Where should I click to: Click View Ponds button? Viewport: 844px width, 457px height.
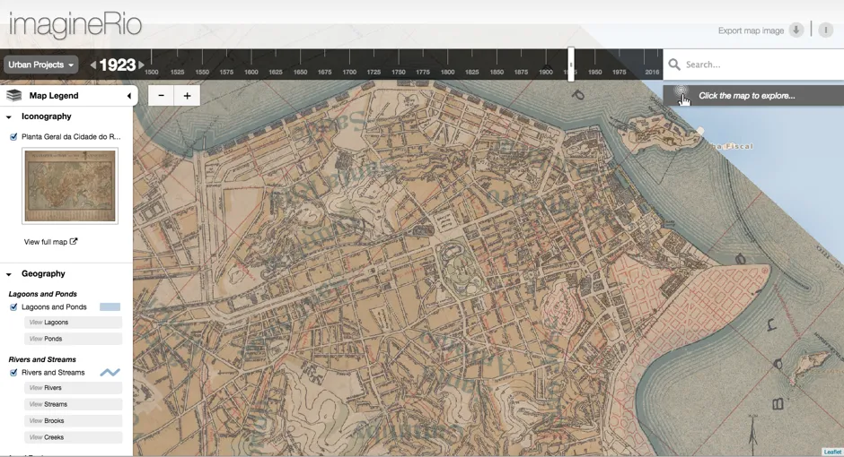74,339
